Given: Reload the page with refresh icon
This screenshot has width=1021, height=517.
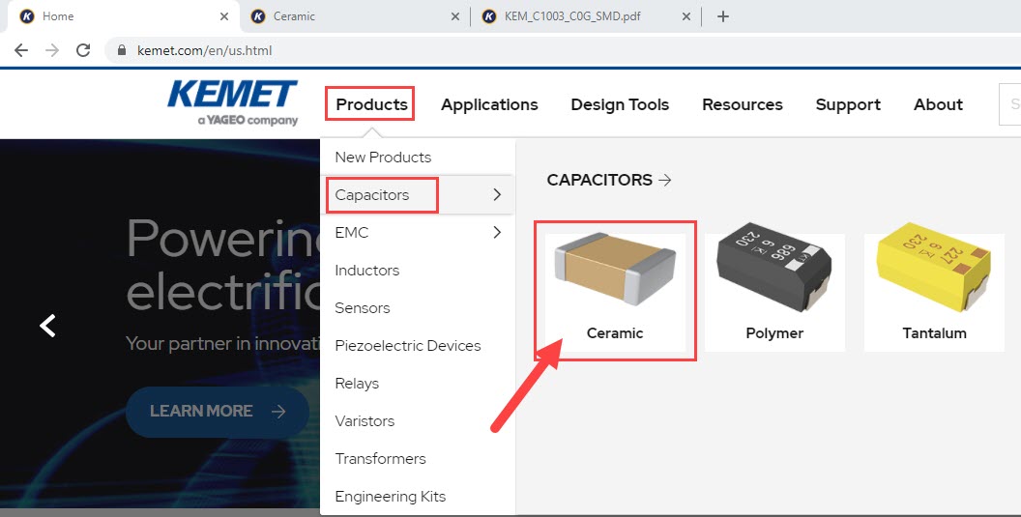Looking at the screenshot, I should click(83, 50).
